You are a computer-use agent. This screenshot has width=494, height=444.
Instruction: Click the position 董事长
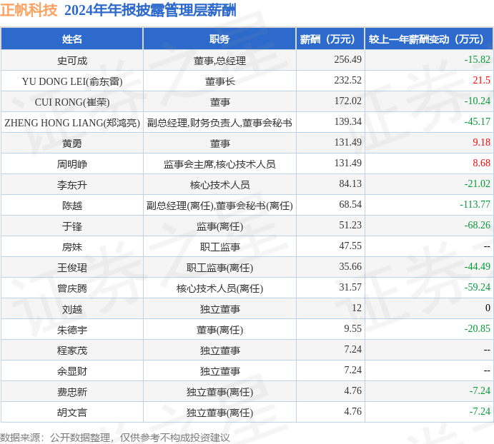(x=219, y=81)
